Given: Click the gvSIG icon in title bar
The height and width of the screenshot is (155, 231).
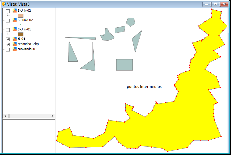Looking at the screenshot, I should [4, 4].
